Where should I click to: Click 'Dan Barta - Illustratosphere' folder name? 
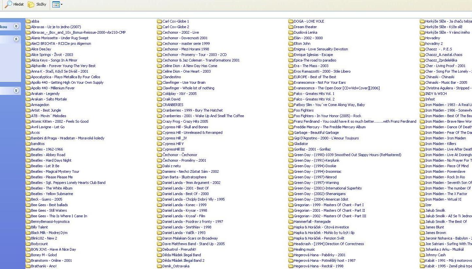pos(185,177)
